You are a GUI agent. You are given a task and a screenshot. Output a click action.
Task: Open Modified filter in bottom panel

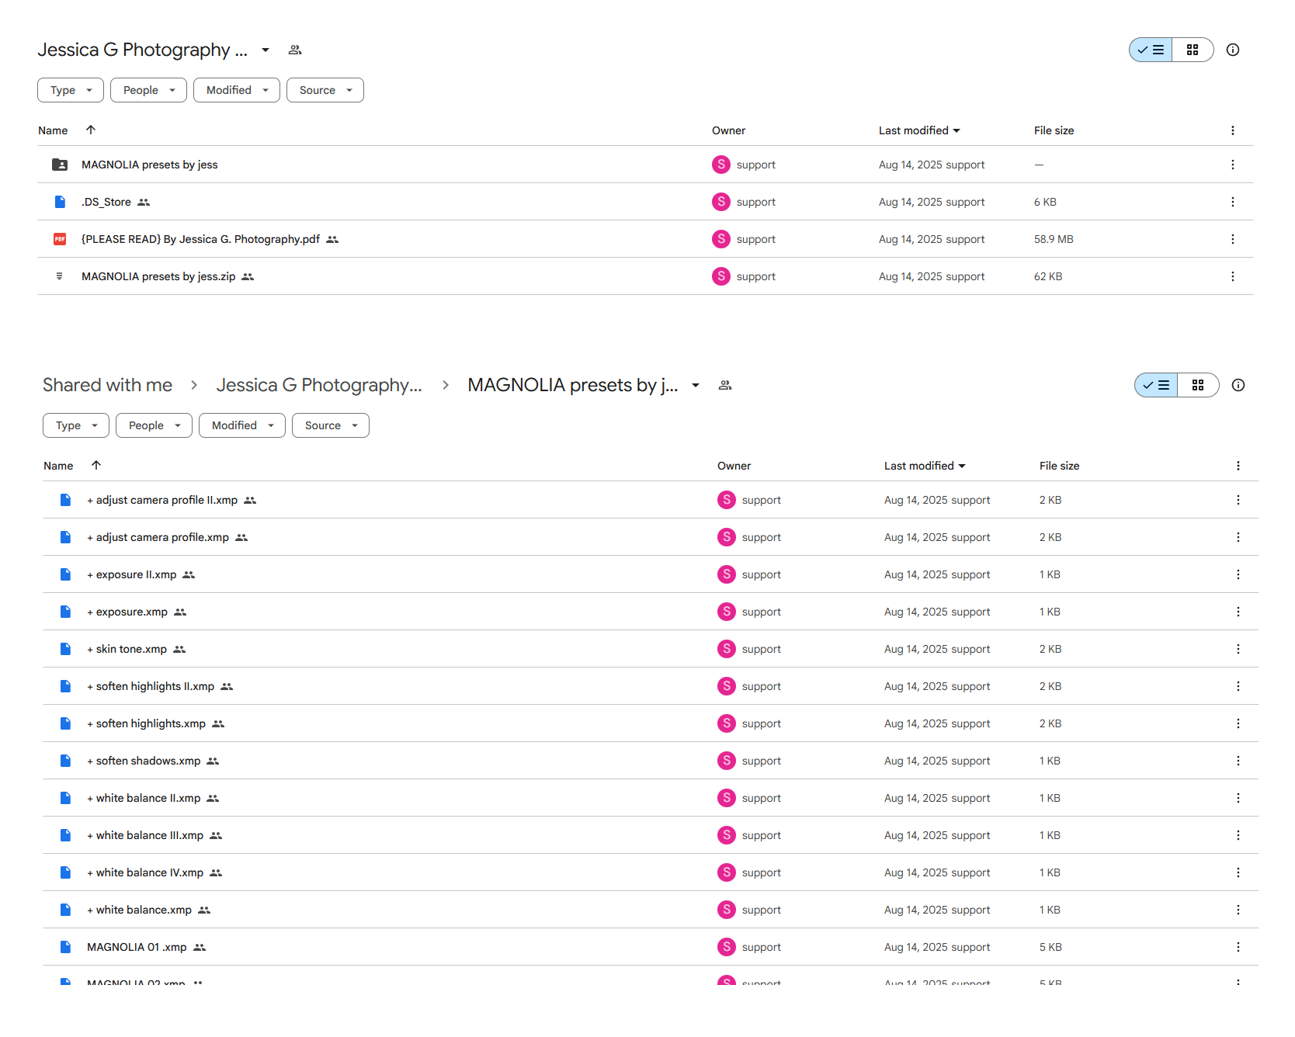point(242,425)
